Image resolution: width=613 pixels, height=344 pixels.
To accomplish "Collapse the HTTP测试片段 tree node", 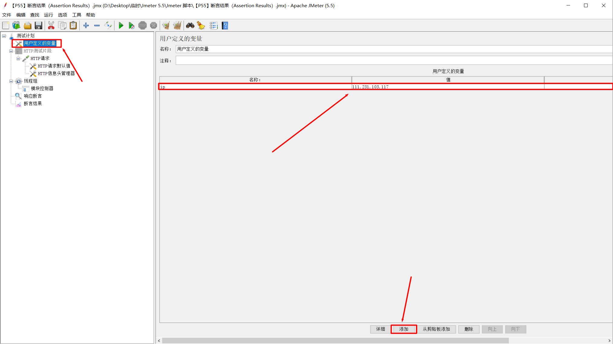I will pos(11,51).
